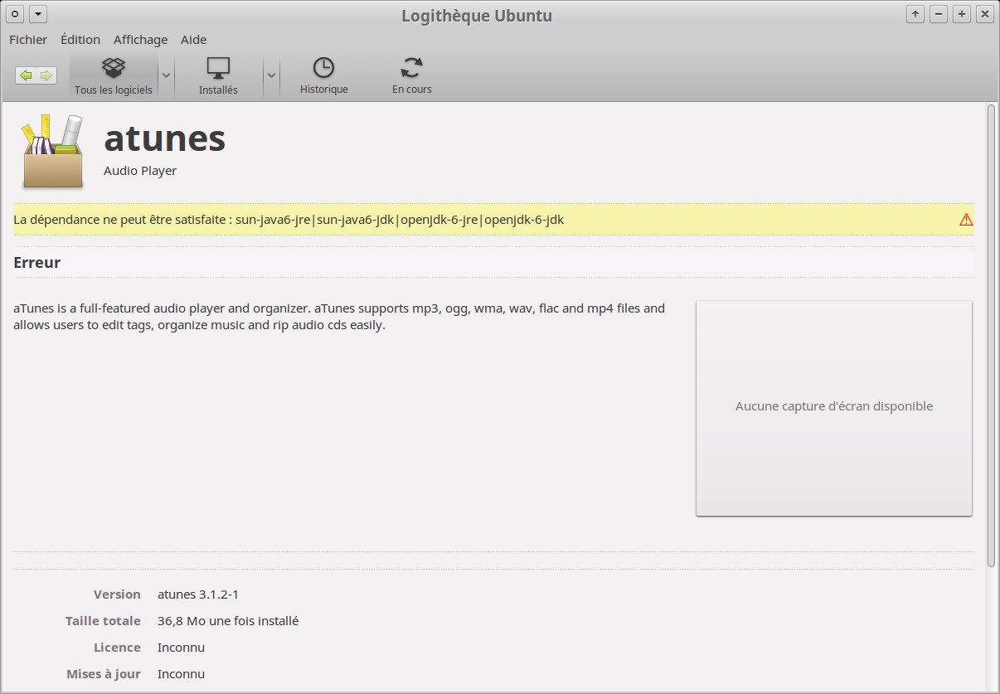Open the Édition menu

coord(80,40)
